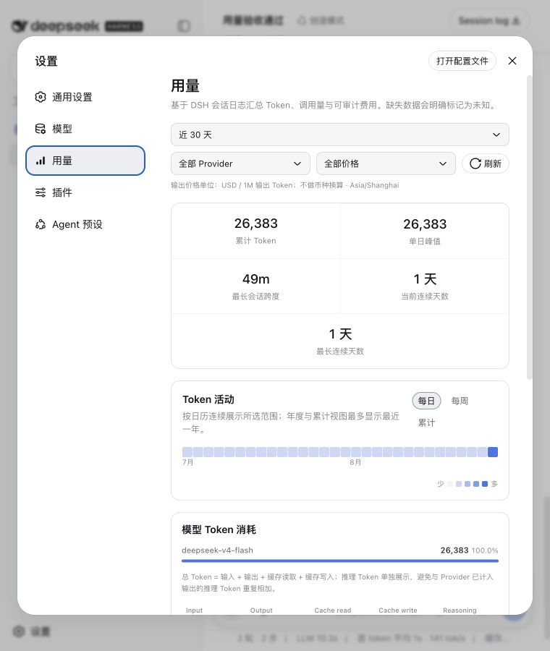Close the settings dialog with X

[512, 61]
